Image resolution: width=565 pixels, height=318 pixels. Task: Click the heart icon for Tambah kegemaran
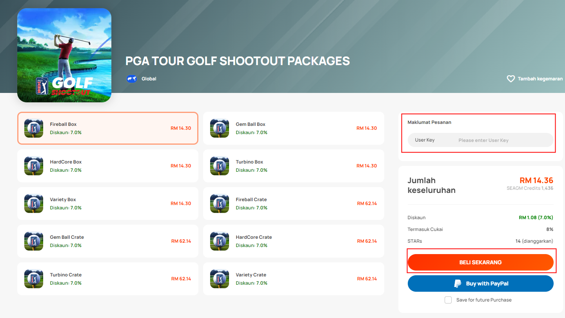pyautogui.click(x=510, y=79)
